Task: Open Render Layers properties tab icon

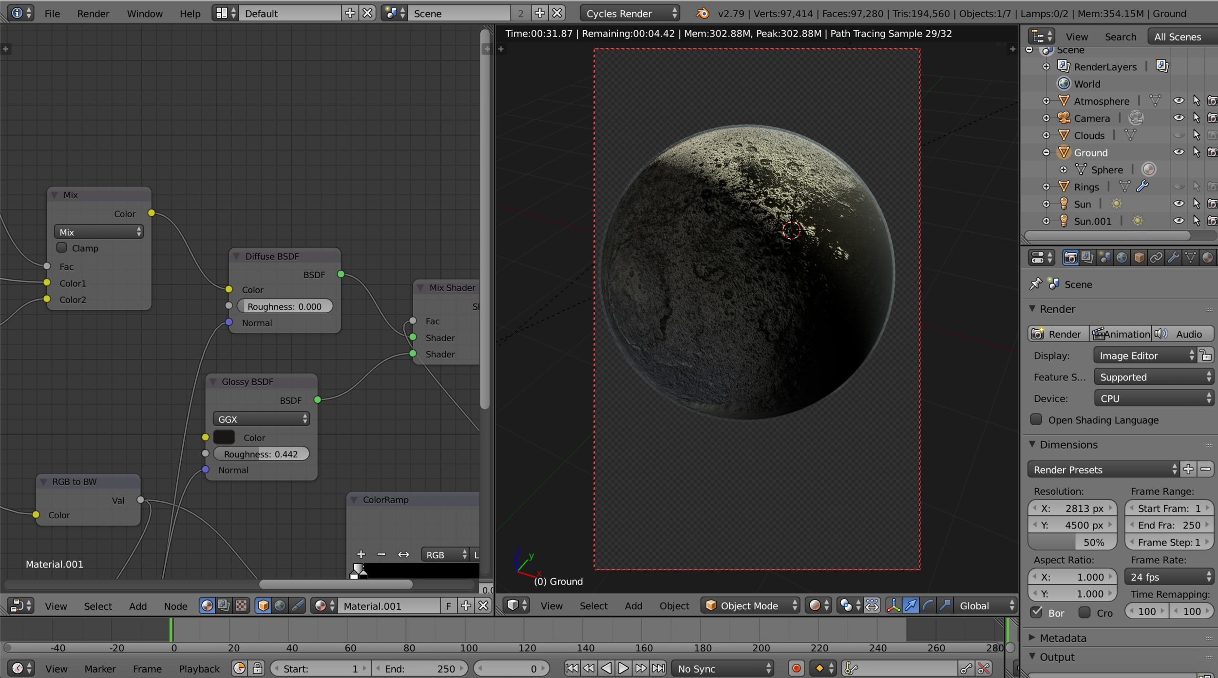Action: [1087, 257]
